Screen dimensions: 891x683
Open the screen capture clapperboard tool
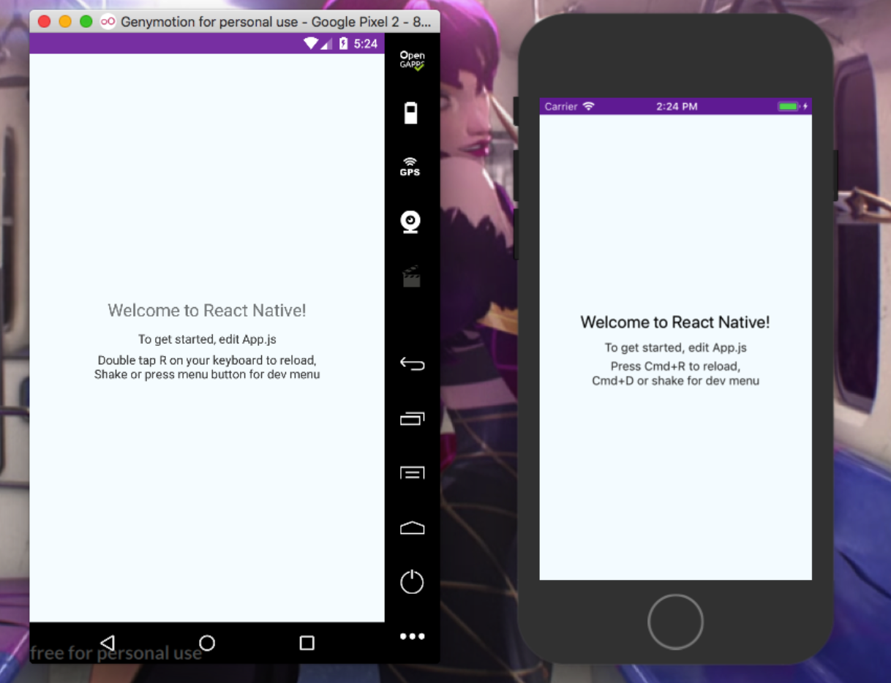[x=411, y=276]
